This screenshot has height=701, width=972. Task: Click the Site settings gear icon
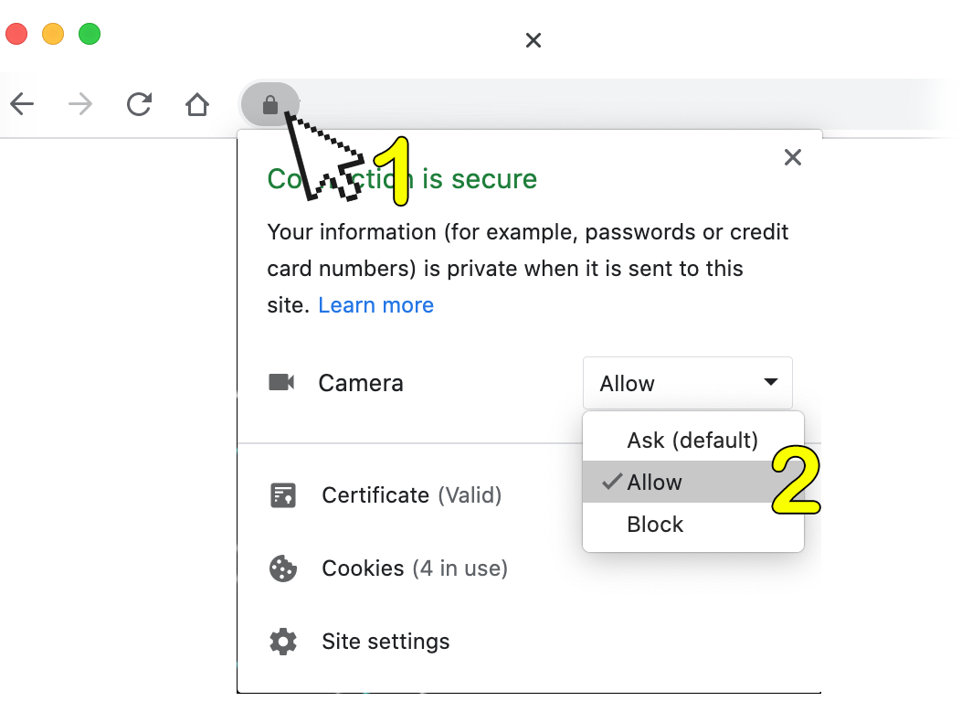click(283, 642)
